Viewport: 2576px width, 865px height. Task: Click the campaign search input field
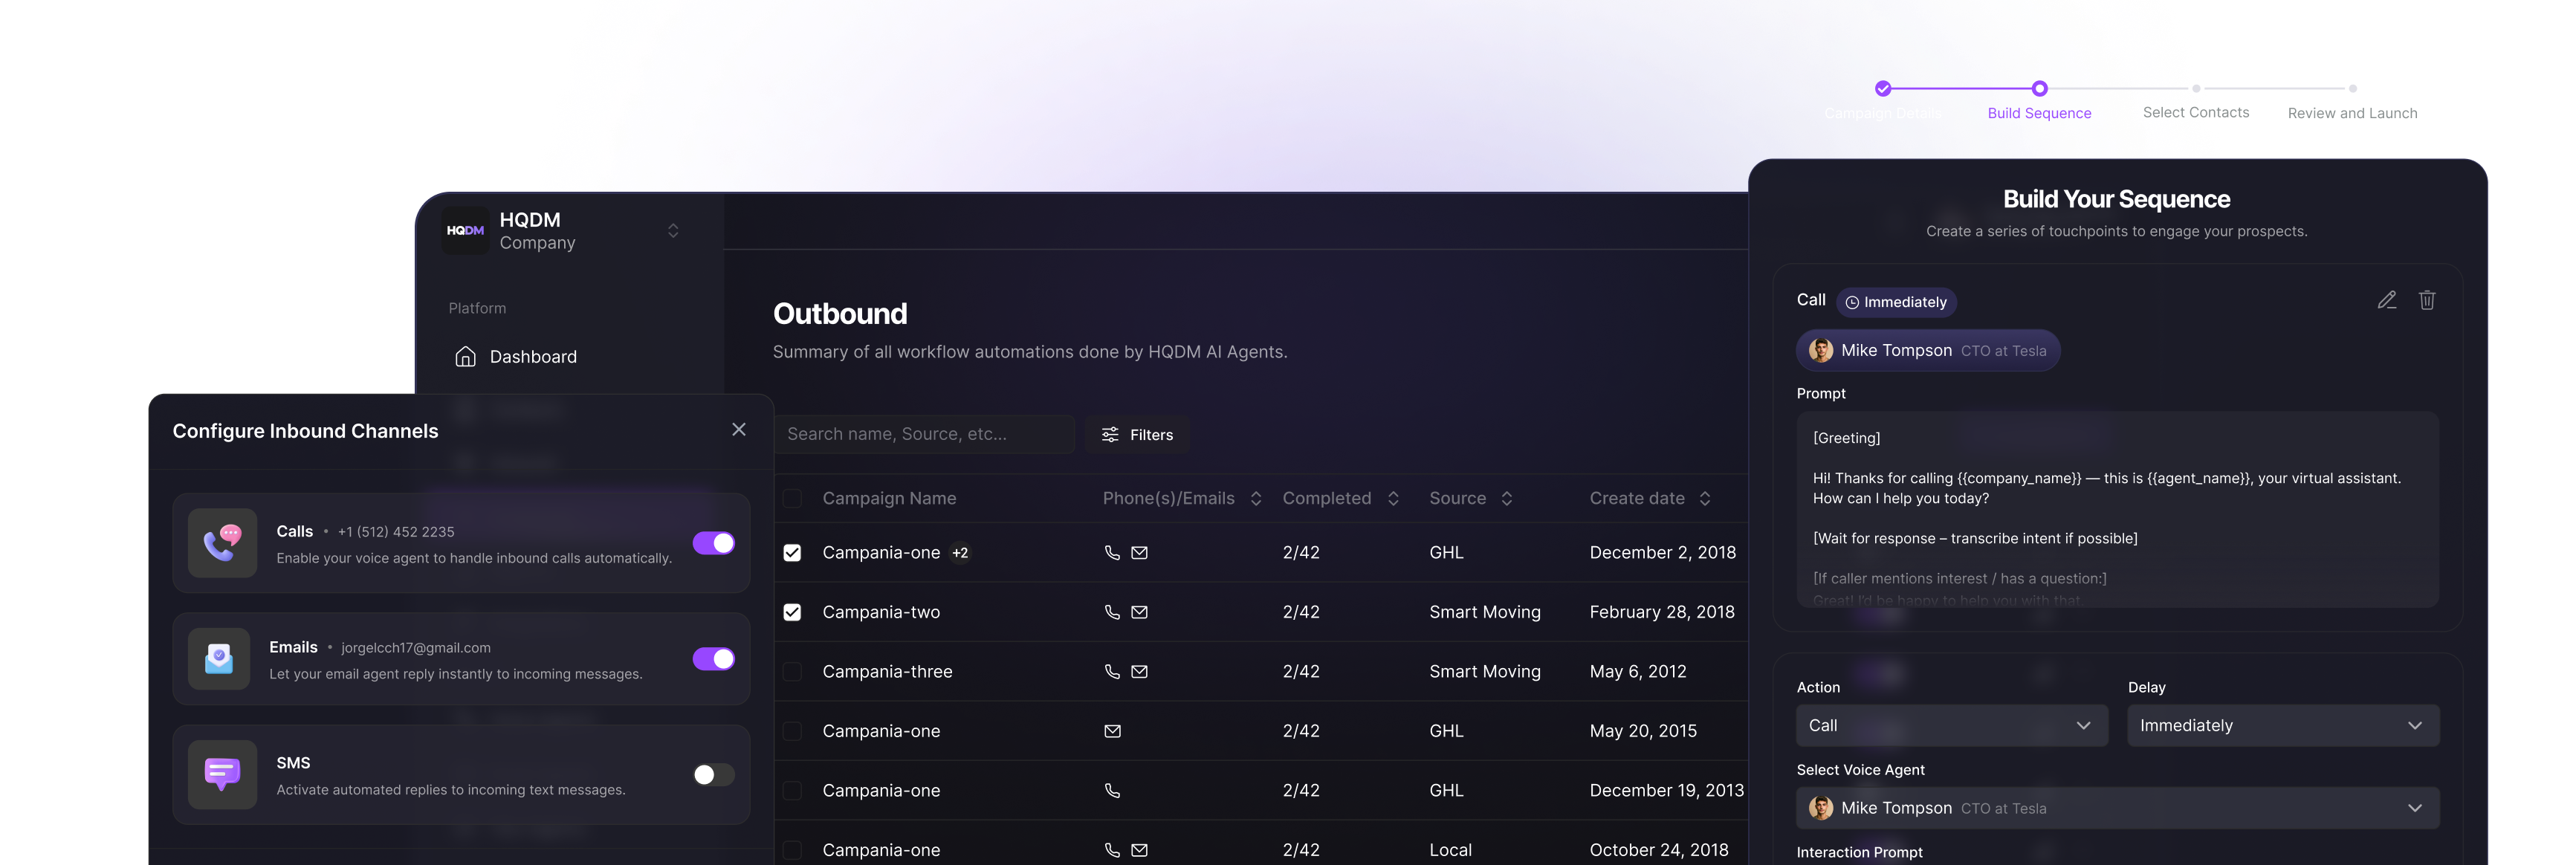[922, 434]
